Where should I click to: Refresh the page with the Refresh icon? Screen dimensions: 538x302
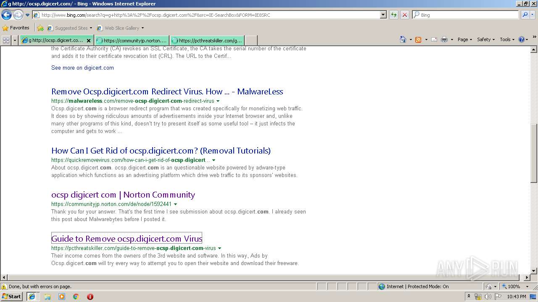pos(394,15)
